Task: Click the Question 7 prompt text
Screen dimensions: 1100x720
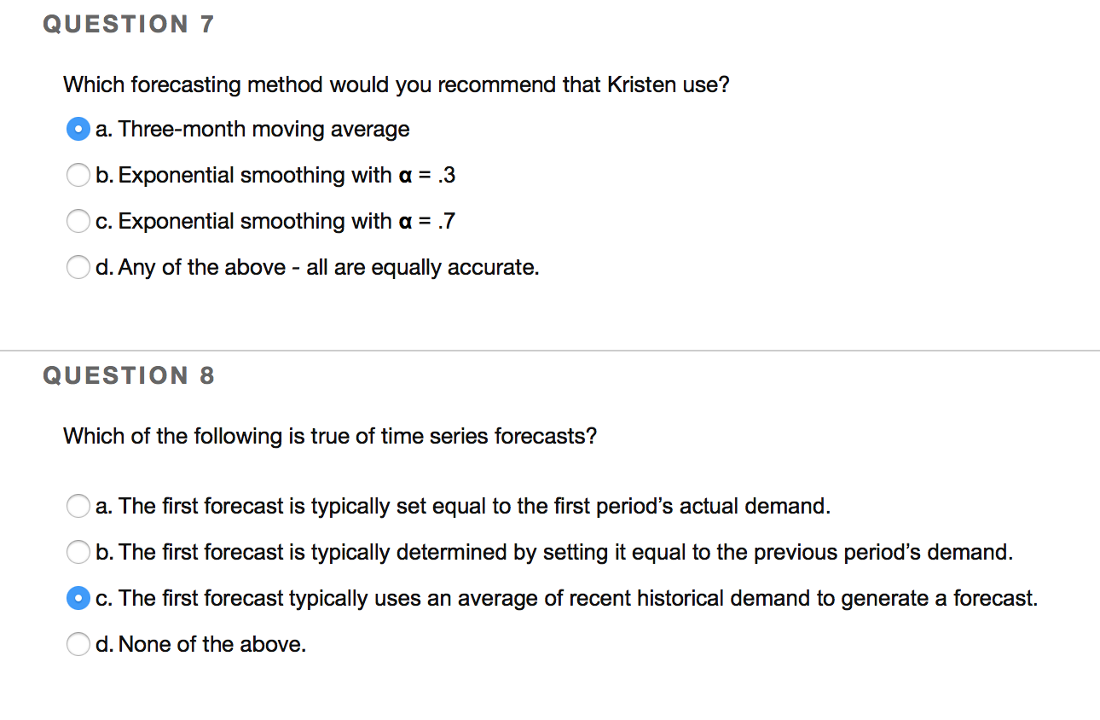Action: pos(396,84)
